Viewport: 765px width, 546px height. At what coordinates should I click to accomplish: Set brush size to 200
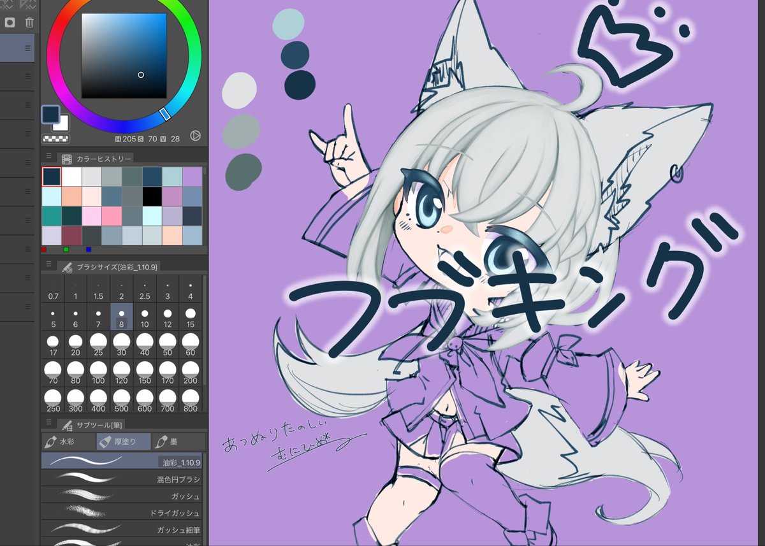(190, 374)
